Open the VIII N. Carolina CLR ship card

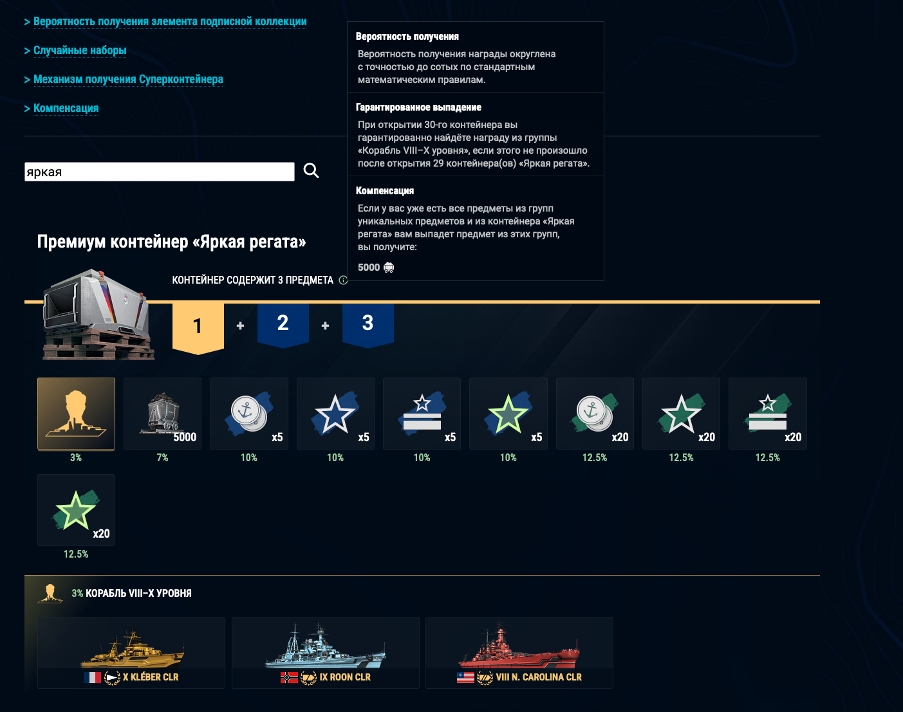point(519,653)
